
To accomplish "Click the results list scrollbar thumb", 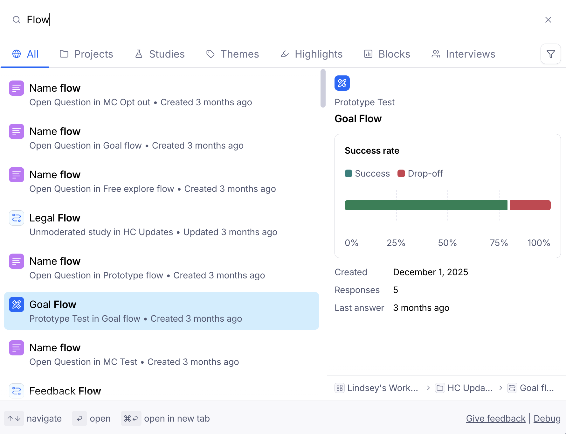I will (323, 88).
